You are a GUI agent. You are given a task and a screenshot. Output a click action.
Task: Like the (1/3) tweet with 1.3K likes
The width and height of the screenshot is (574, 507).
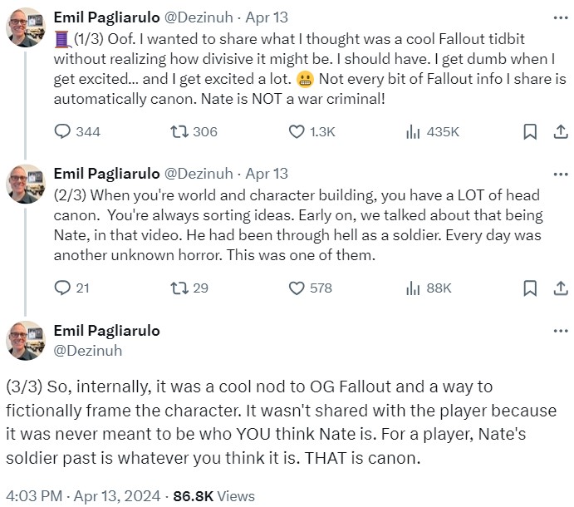click(x=297, y=131)
